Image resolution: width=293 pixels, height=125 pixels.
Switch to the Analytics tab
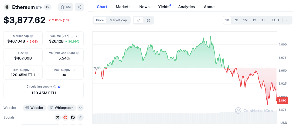(x=186, y=7)
